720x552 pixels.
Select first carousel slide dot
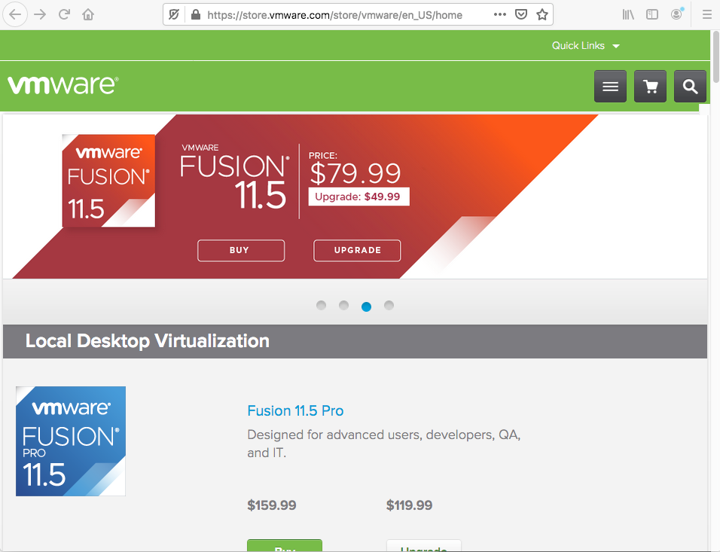322,305
